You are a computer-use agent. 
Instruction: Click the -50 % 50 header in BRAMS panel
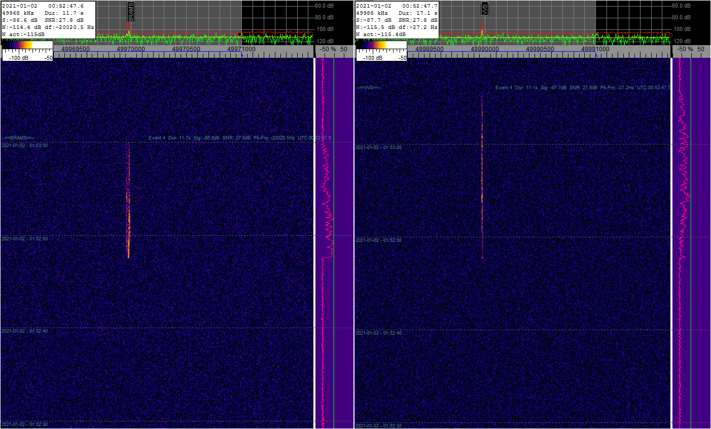point(334,49)
